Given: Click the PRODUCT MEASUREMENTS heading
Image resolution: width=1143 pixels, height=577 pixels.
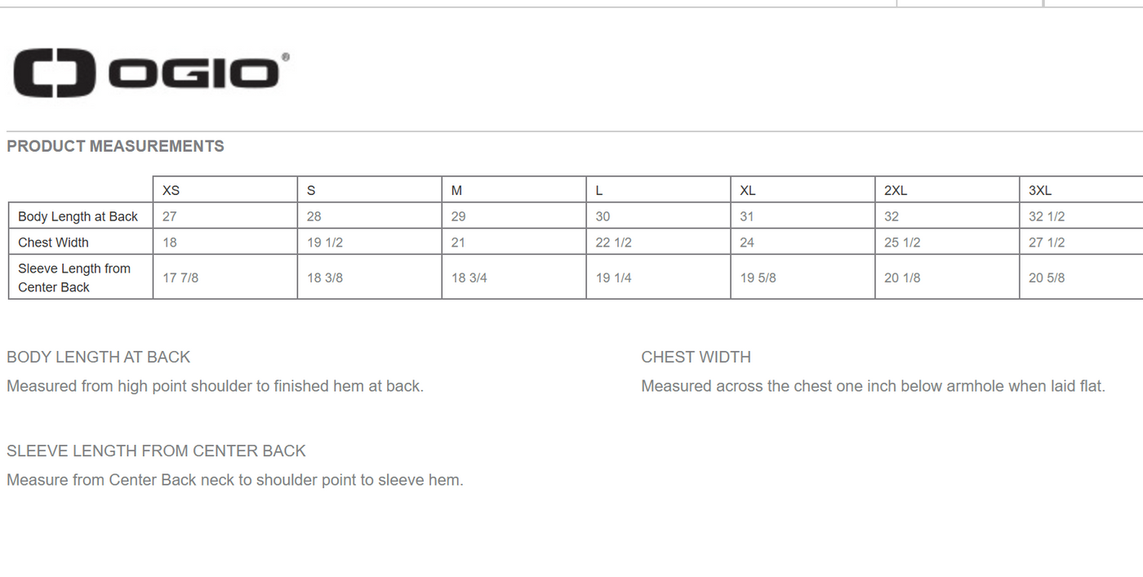Looking at the screenshot, I should tap(115, 146).
